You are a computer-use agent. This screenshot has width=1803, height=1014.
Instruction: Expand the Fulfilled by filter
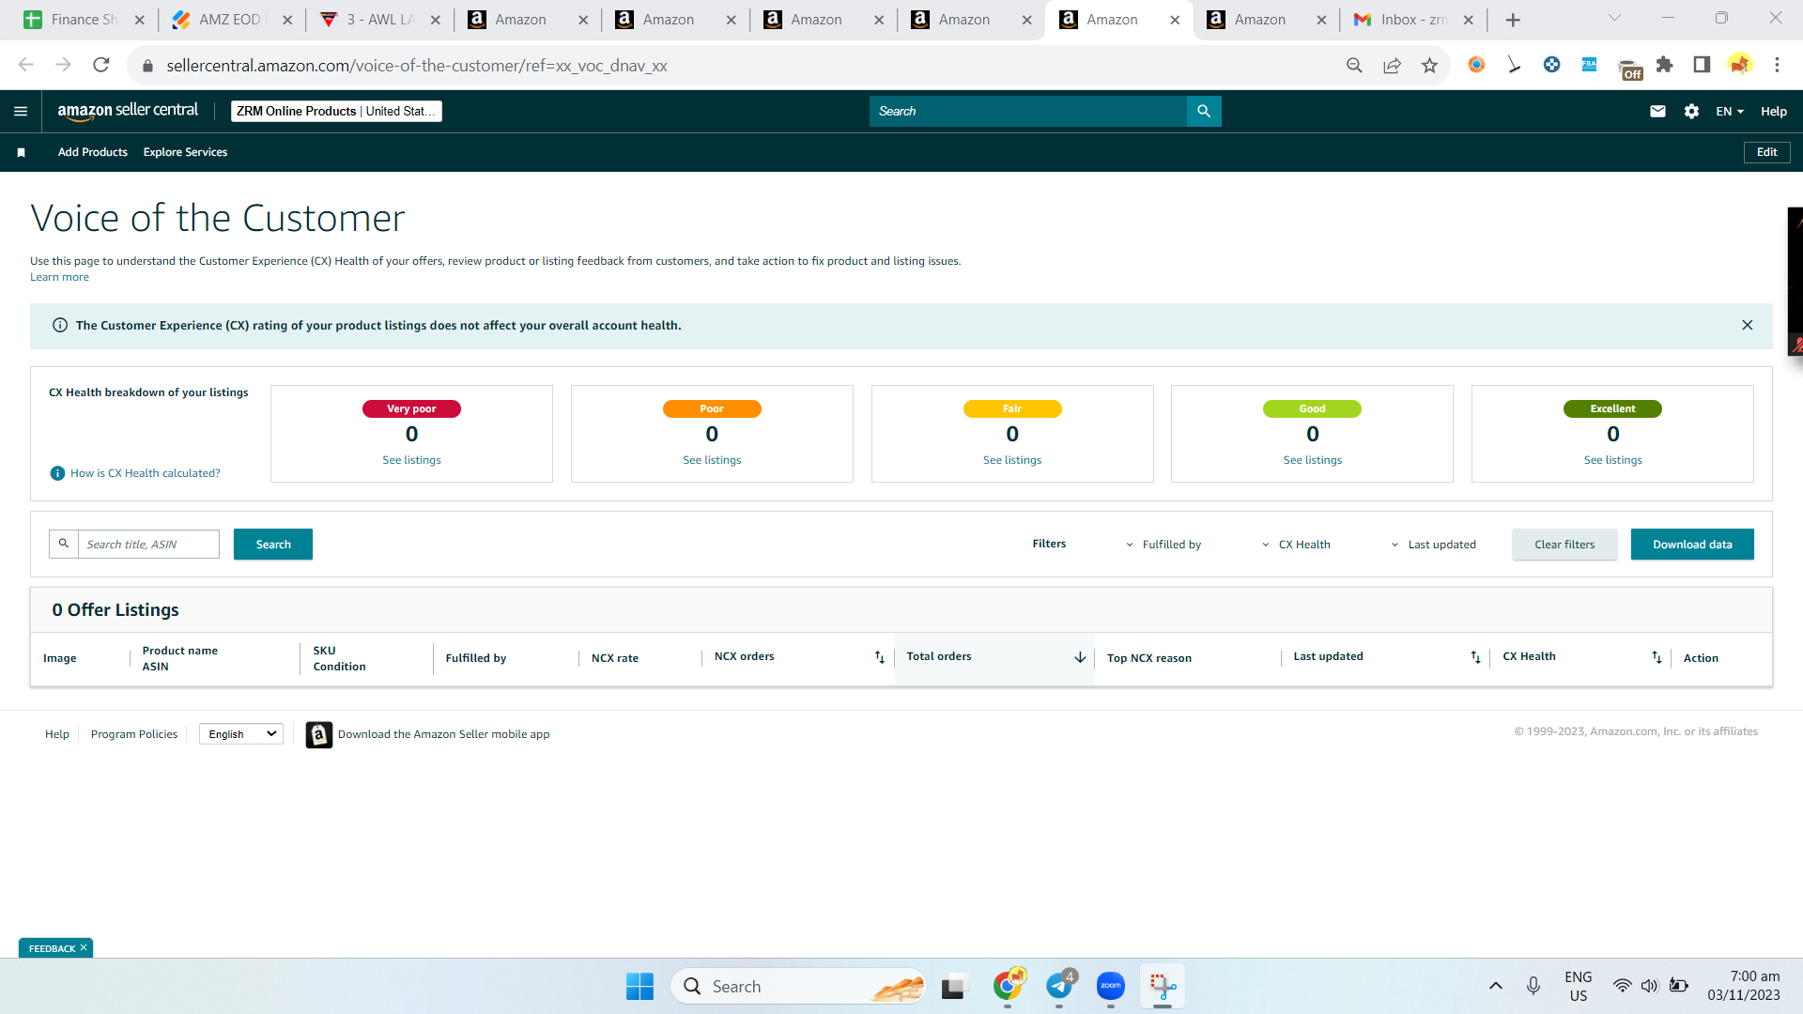pyautogui.click(x=1163, y=545)
